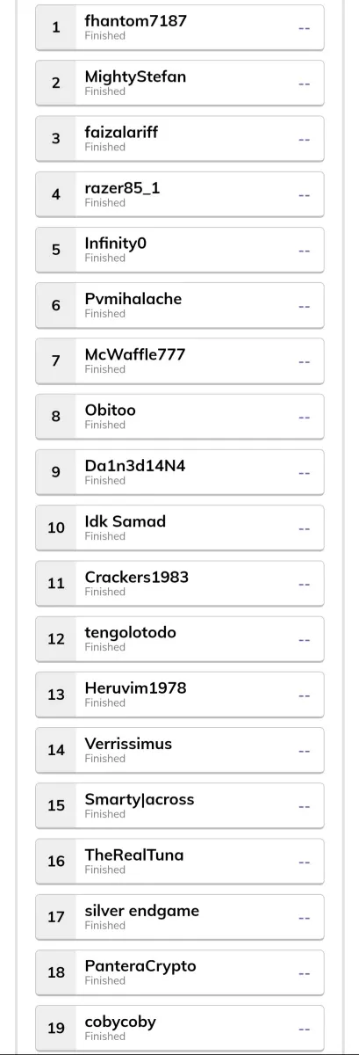The width and height of the screenshot is (359, 1055).
Task: Click tengolotodo name
Action: click(x=130, y=633)
